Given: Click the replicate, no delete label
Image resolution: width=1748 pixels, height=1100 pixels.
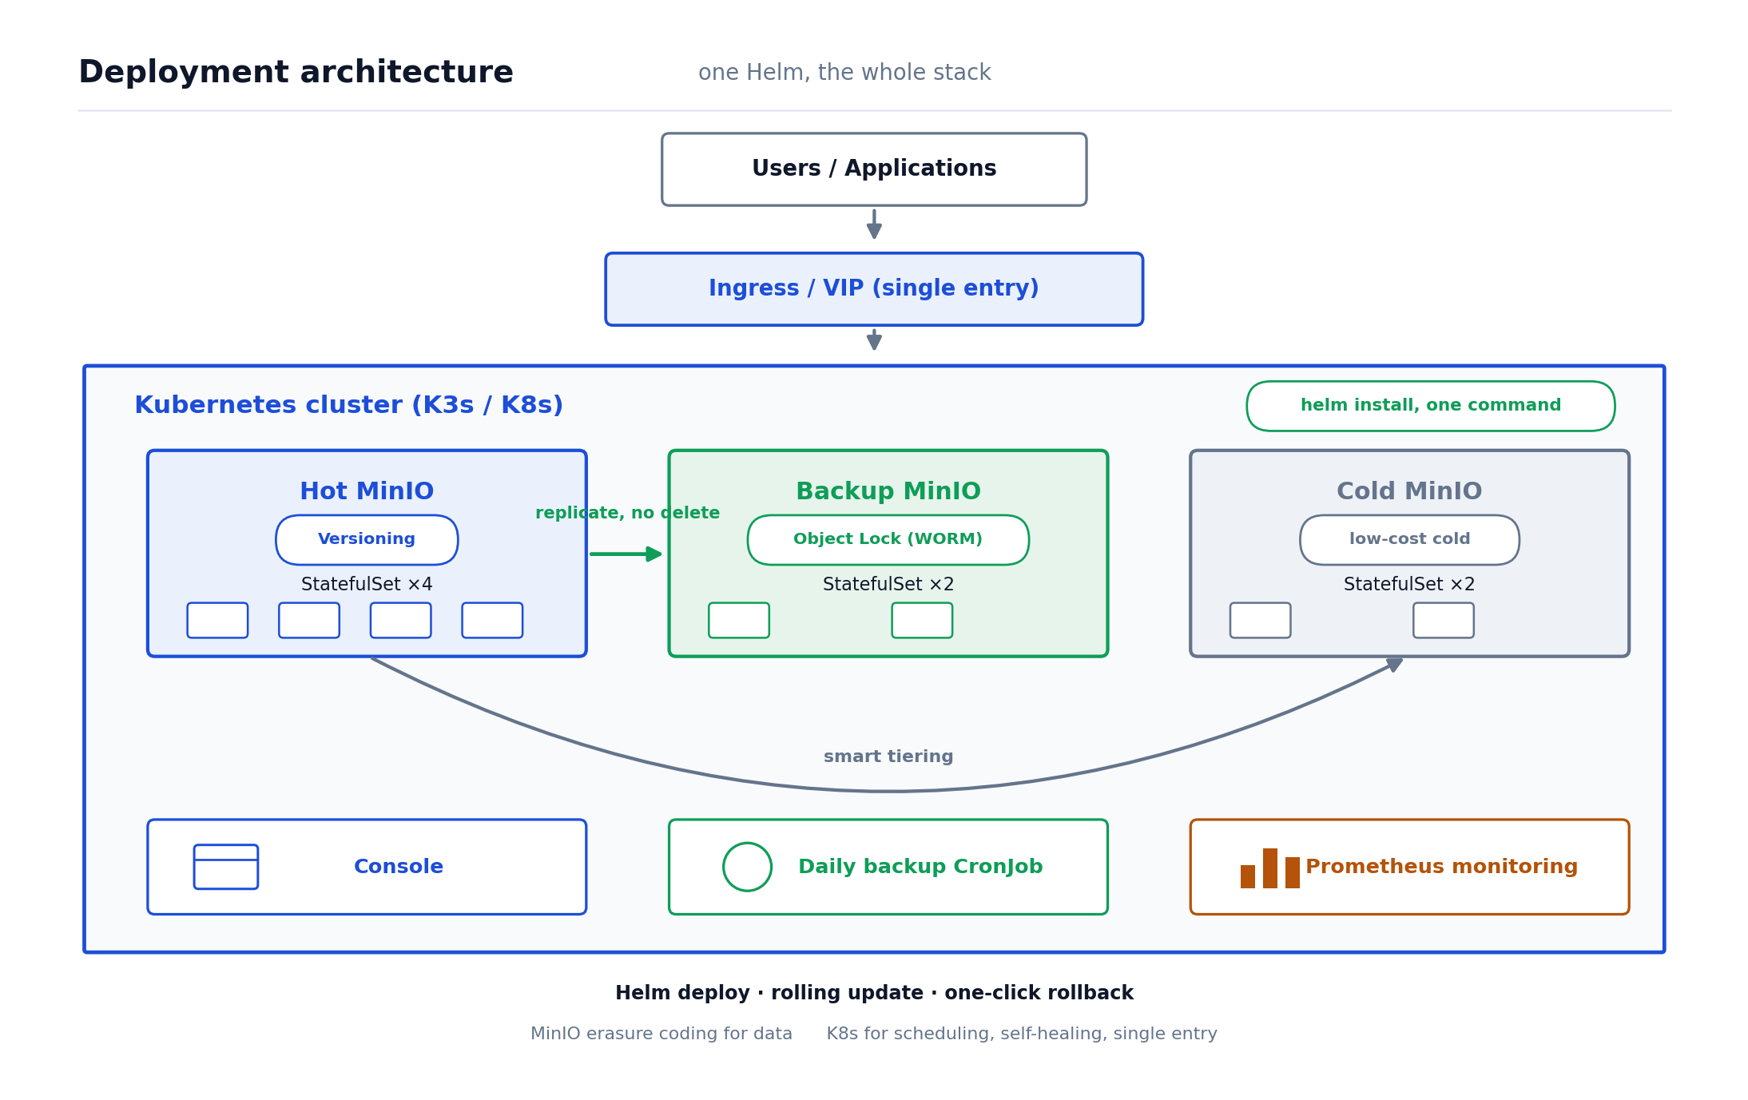Looking at the screenshot, I should pyautogui.click(x=627, y=514).
